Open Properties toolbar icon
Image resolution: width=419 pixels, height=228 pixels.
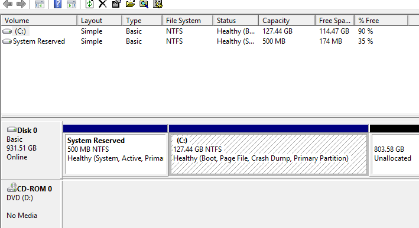[116, 4]
